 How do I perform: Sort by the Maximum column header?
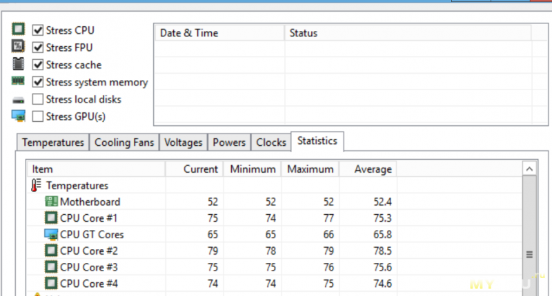coord(310,169)
